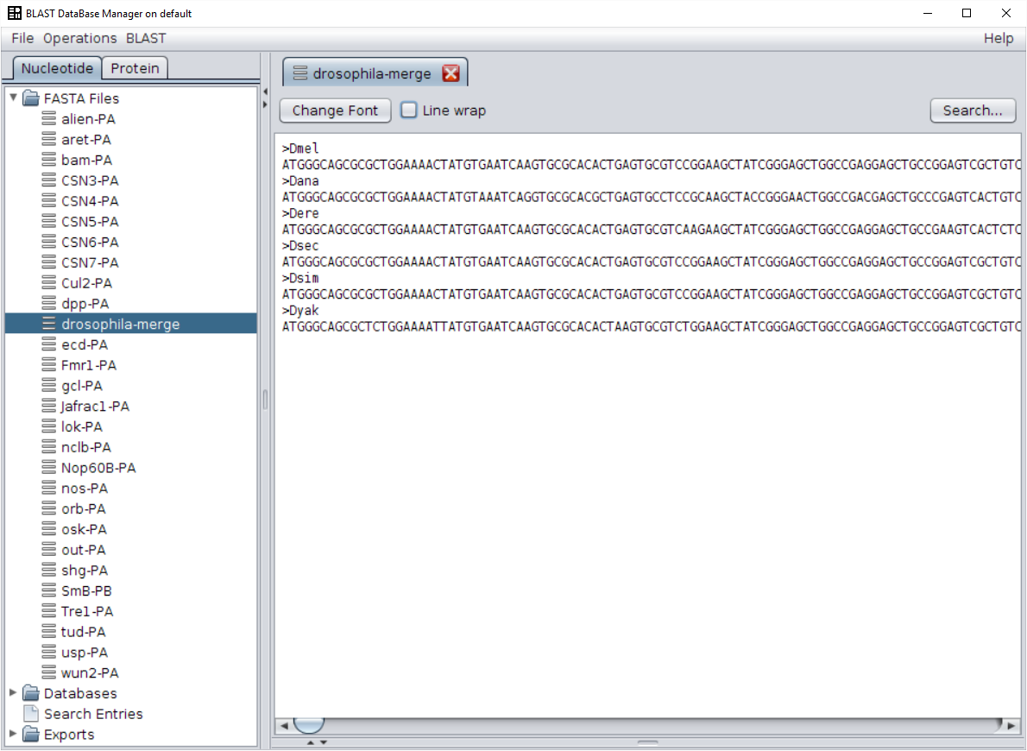Click the Search Entries document icon

pyautogui.click(x=31, y=714)
